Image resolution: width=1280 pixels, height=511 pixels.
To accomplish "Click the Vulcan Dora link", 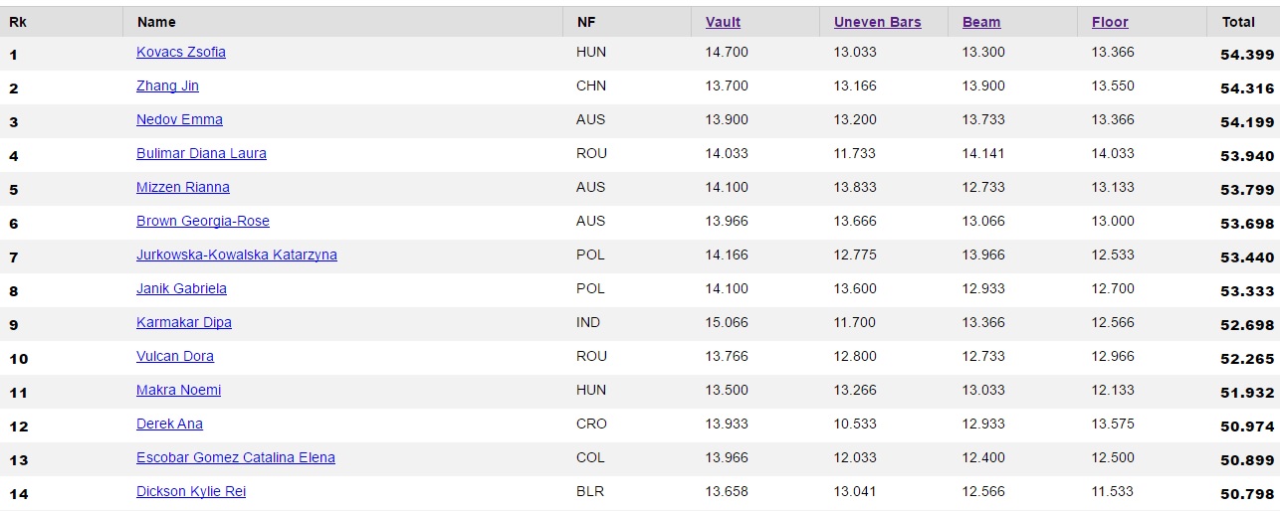I will (x=175, y=356).
